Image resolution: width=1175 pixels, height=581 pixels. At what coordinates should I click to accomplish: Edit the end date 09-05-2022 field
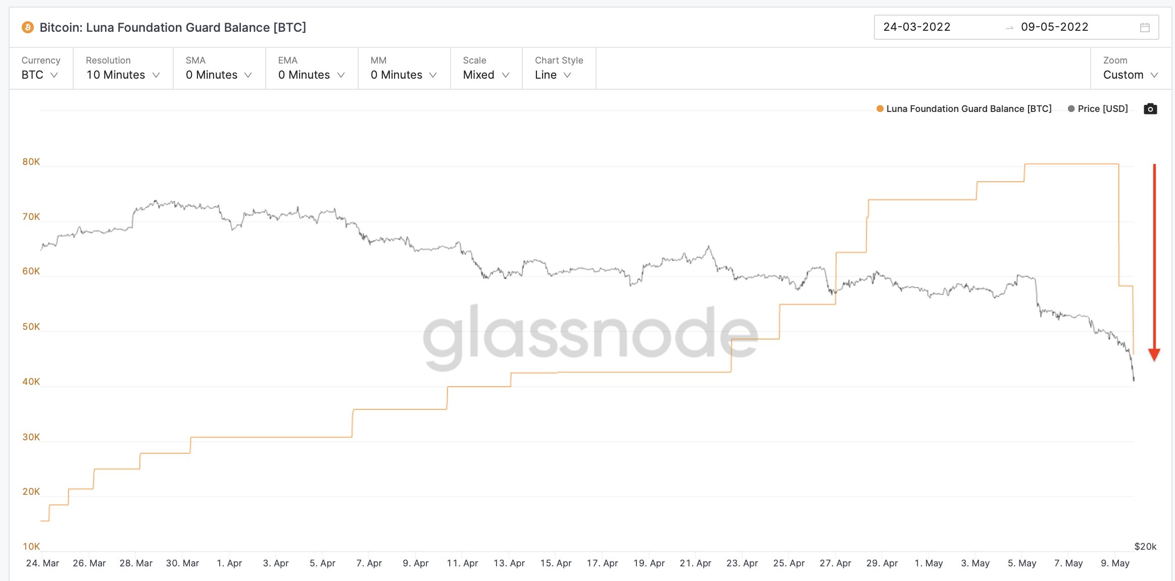[1054, 27]
